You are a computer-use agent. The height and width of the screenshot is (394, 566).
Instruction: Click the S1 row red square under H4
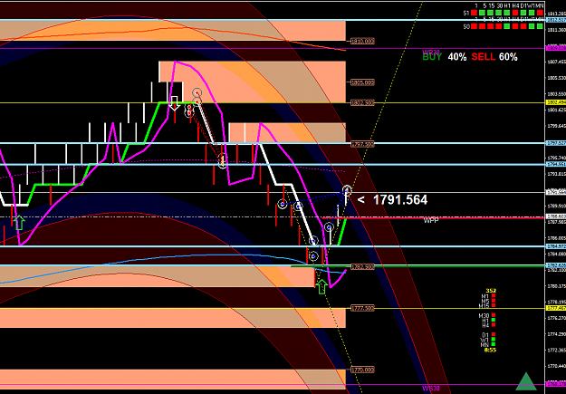pos(515,13)
